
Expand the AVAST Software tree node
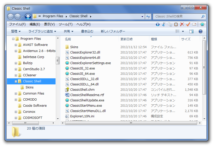coord(16,45)
